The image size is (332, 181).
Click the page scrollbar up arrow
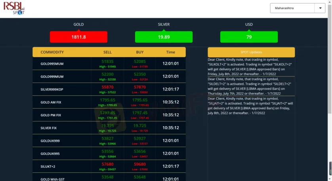(329, 2)
